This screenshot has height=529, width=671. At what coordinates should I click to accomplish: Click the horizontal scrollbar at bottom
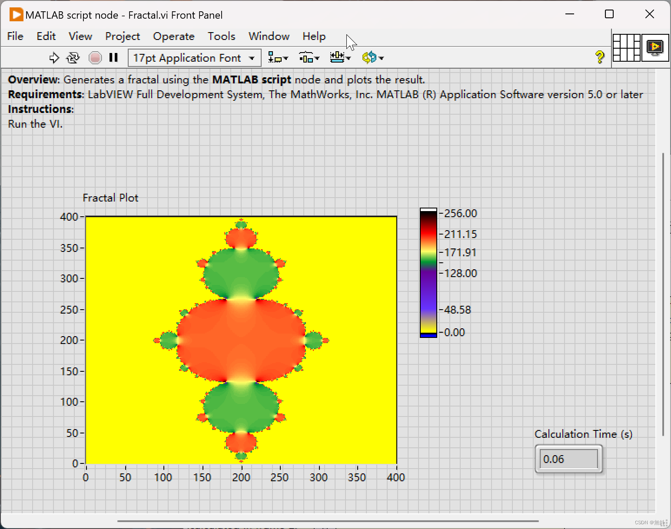328,521
